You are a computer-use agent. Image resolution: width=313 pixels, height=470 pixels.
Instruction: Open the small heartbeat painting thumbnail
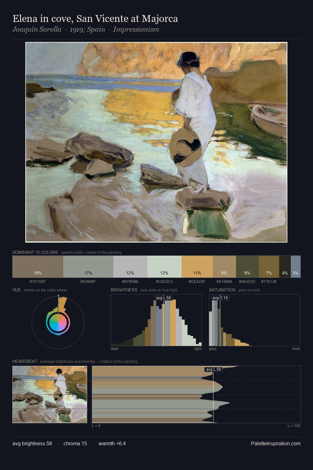coord(50,394)
